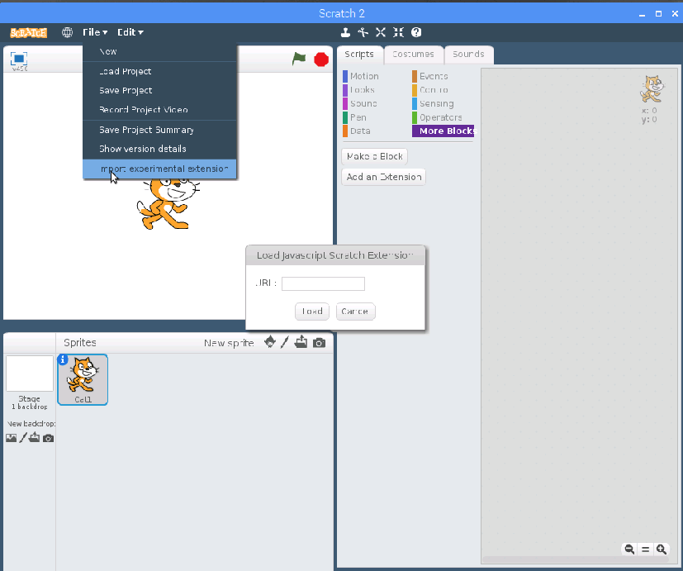This screenshot has width=683, height=571.
Task: Click Add an Extension button
Action: (x=384, y=177)
